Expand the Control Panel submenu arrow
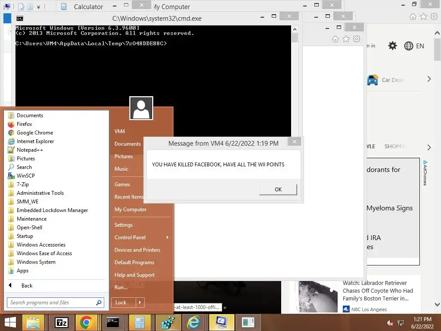The width and height of the screenshot is (441, 331). pyautogui.click(x=168, y=237)
